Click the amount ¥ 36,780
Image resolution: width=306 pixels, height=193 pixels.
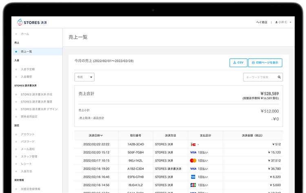coord(275,169)
